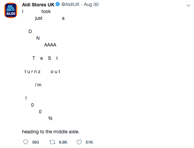This screenshot has width=194, height=148.
Task: Open the Aldi profile avatar logo
Action: pos(11,10)
